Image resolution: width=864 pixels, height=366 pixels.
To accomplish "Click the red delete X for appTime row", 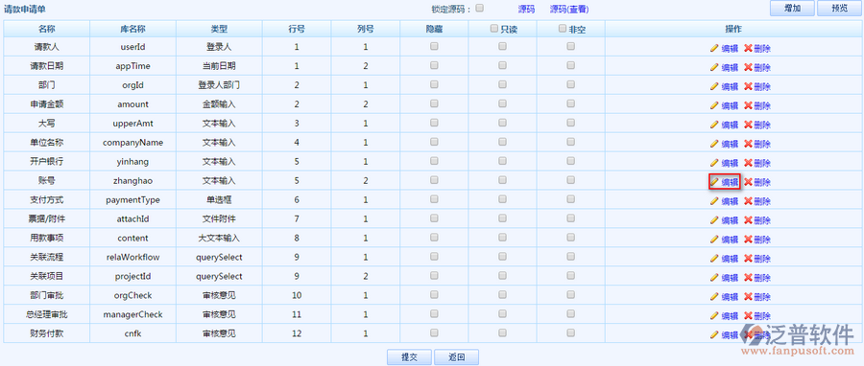I will (748, 67).
